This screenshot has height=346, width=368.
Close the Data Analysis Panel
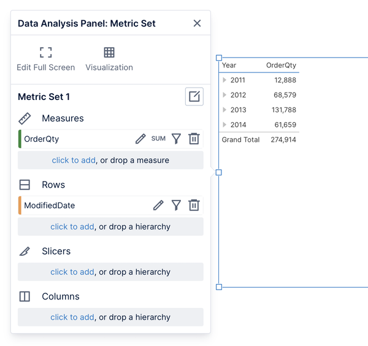tap(197, 23)
